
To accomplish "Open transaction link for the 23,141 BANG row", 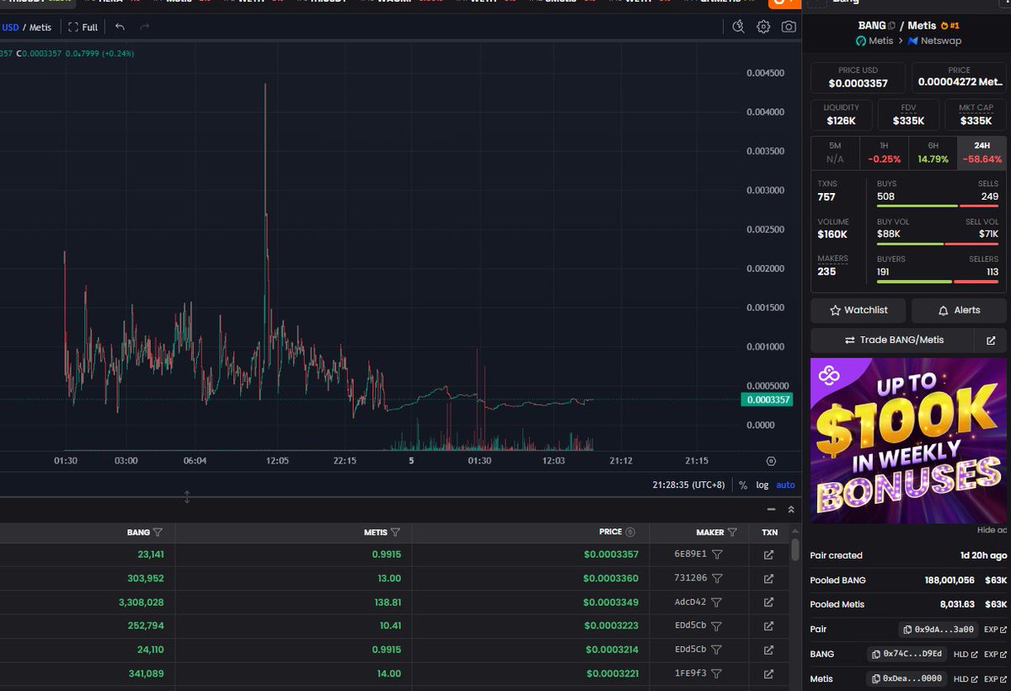I will (768, 554).
